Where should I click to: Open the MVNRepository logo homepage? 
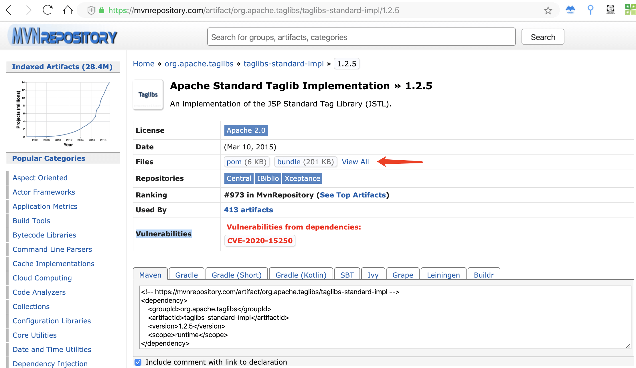63,36
